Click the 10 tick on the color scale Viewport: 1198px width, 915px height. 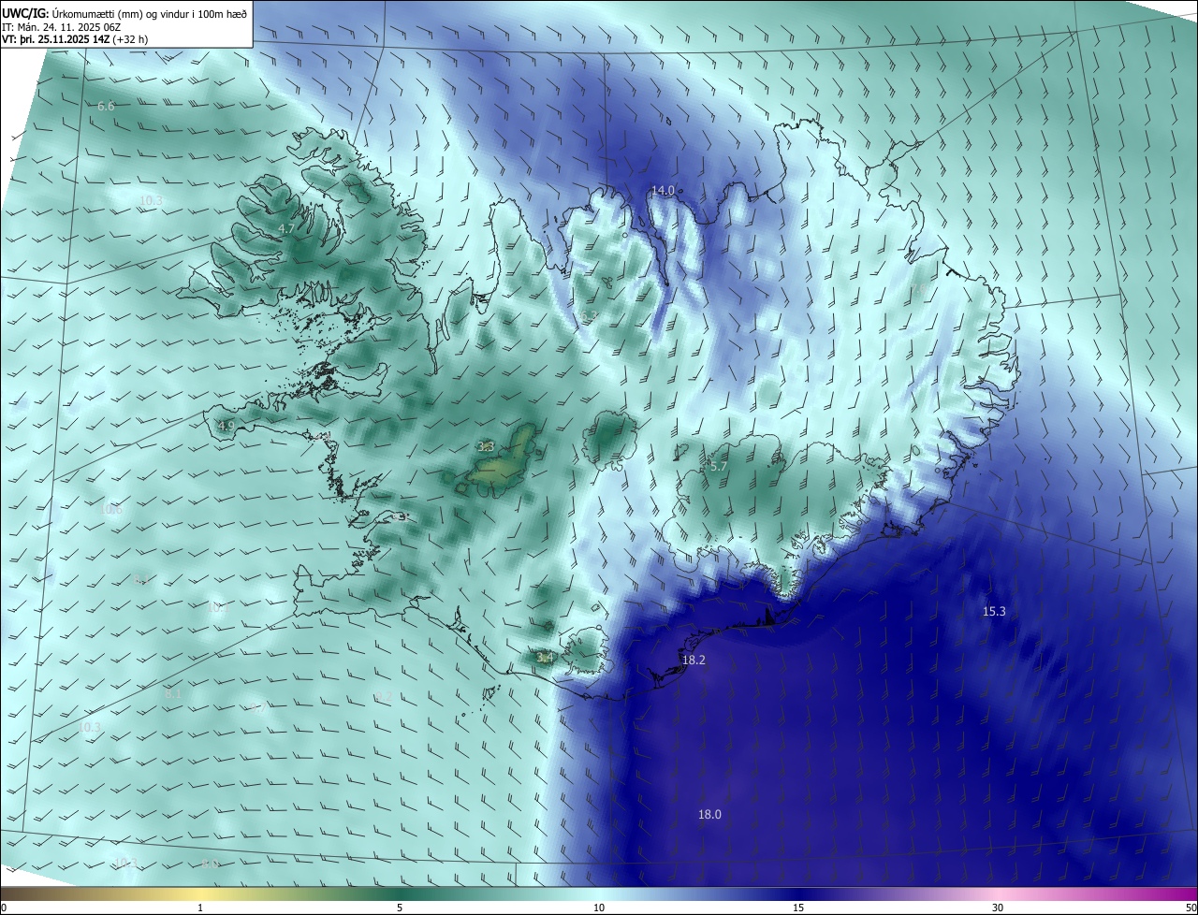(x=599, y=908)
